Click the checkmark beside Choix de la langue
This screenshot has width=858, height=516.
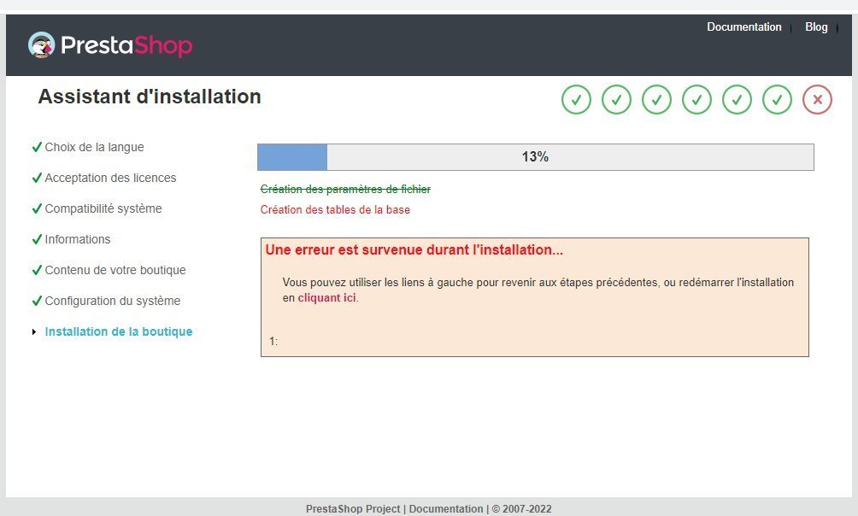tap(37, 147)
